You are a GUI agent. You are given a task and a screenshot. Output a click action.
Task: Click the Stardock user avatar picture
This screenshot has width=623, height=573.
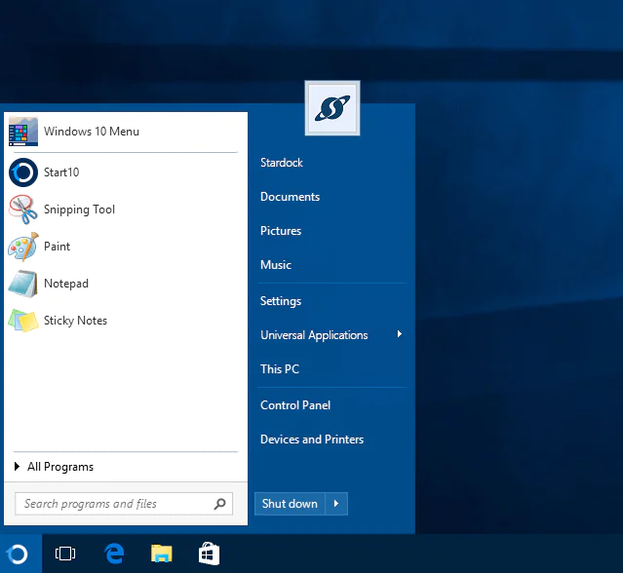click(x=331, y=108)
